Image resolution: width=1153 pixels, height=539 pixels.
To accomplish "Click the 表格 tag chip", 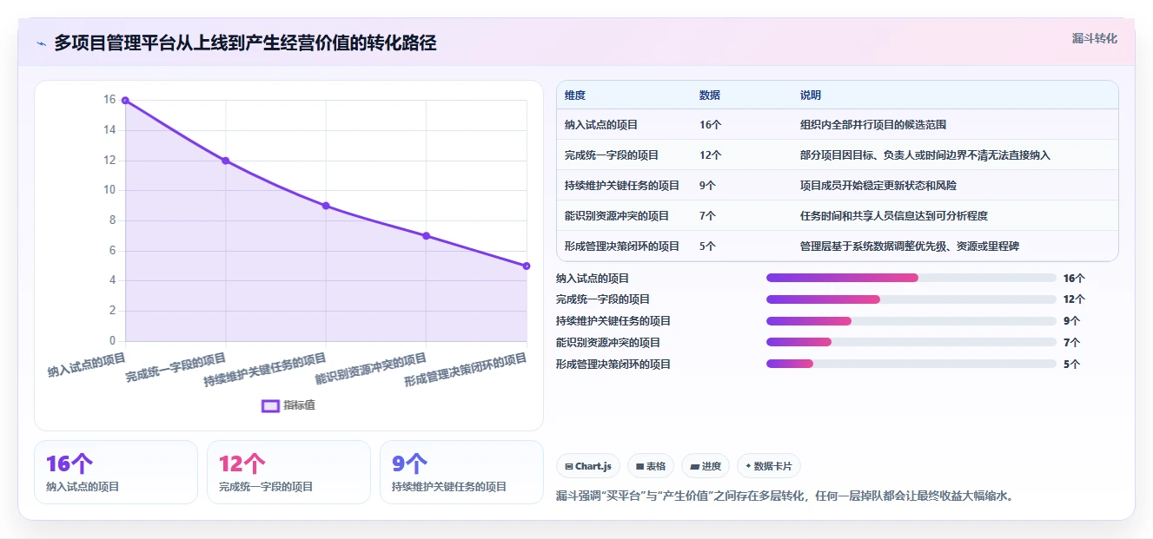I will (x=651, y=466).
